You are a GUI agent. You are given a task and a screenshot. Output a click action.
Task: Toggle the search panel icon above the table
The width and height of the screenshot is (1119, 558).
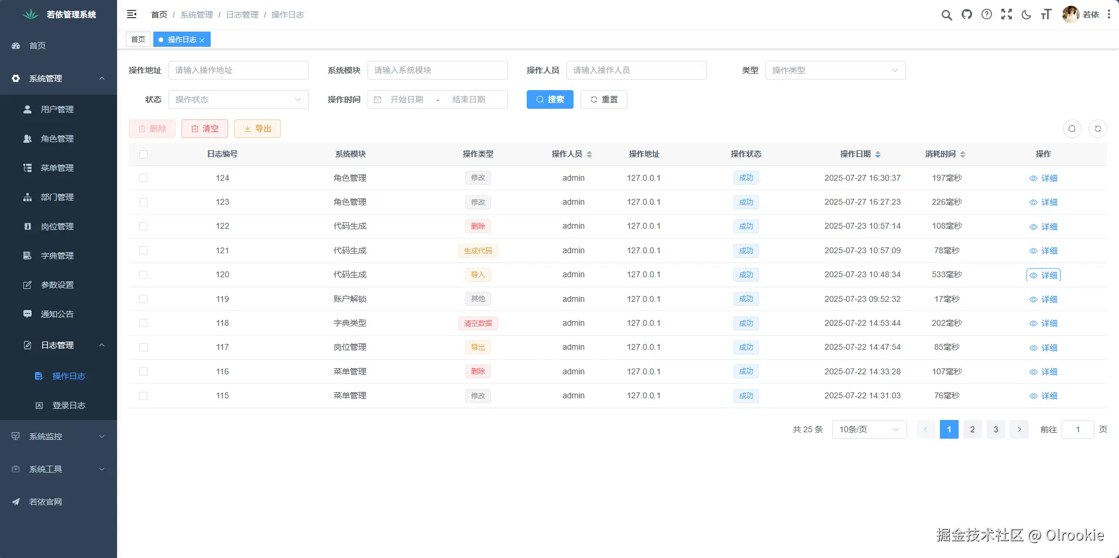pos(1072,129)
